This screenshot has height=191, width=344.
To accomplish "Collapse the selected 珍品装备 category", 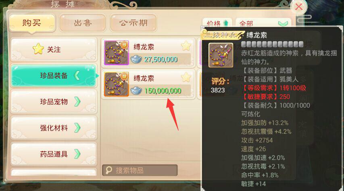I will (x=54, y=75).
